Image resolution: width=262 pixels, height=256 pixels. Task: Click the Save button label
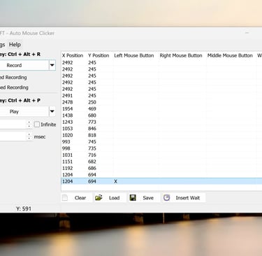148,198
